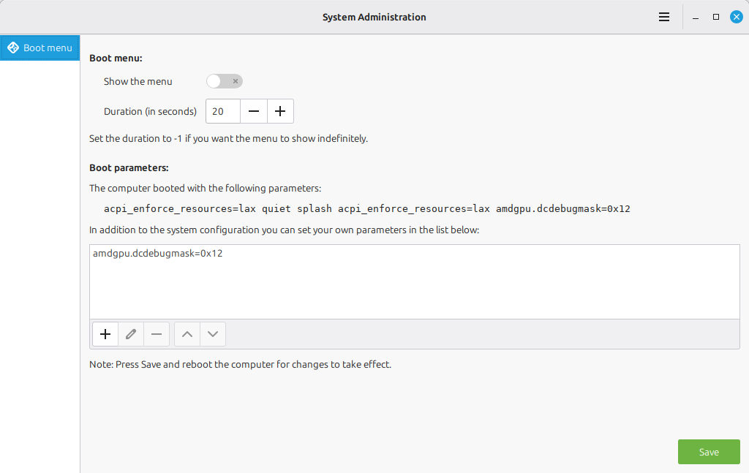Select the Boot menu sidebar tab
The width and height of the screenshot is (749, 473).
[x=40, y=48]
